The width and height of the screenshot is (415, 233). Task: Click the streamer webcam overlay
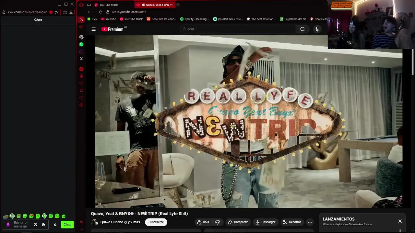371,24
